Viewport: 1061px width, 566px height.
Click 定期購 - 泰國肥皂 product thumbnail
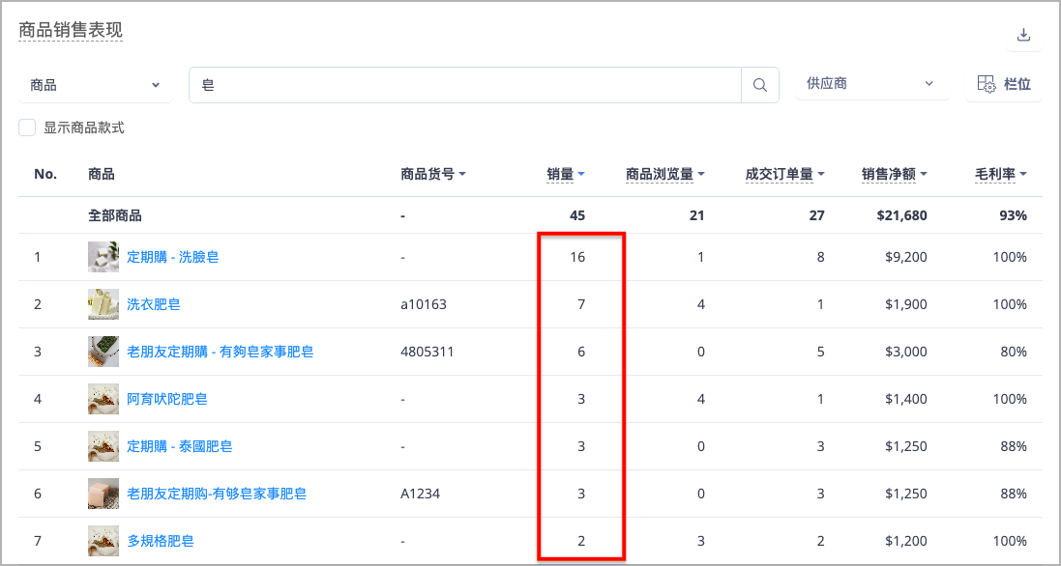[x=103, y=446]
